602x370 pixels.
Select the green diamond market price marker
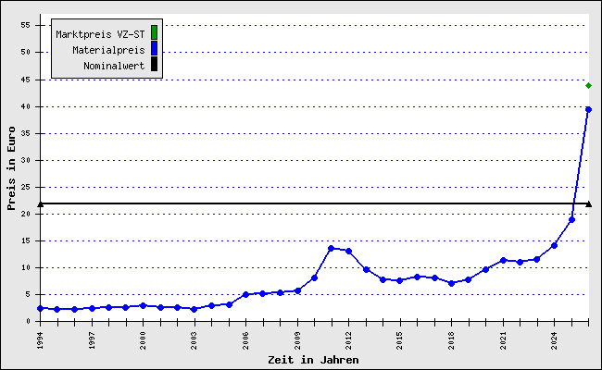pos(588,85)
